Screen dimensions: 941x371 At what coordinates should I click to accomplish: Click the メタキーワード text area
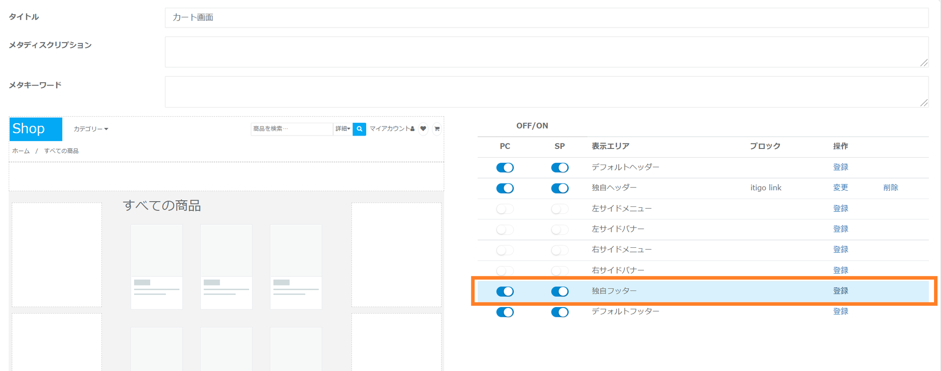pyautogui.click(x=546, y=92)
